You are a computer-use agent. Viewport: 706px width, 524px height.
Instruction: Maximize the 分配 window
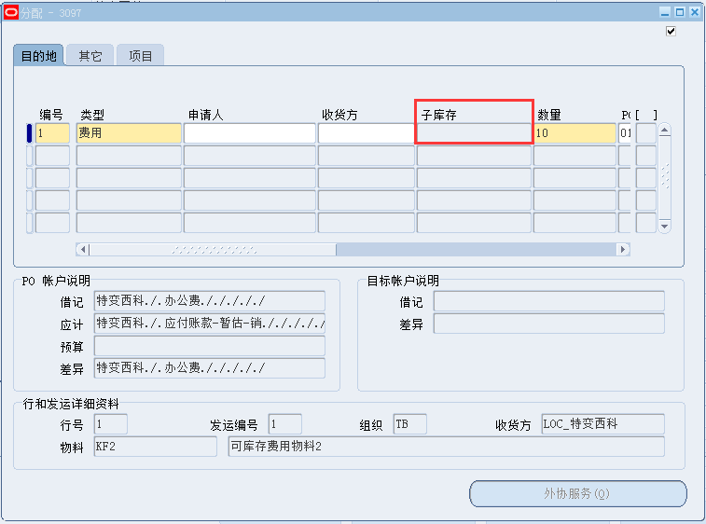pyautogui.click(x=680, y=12)
